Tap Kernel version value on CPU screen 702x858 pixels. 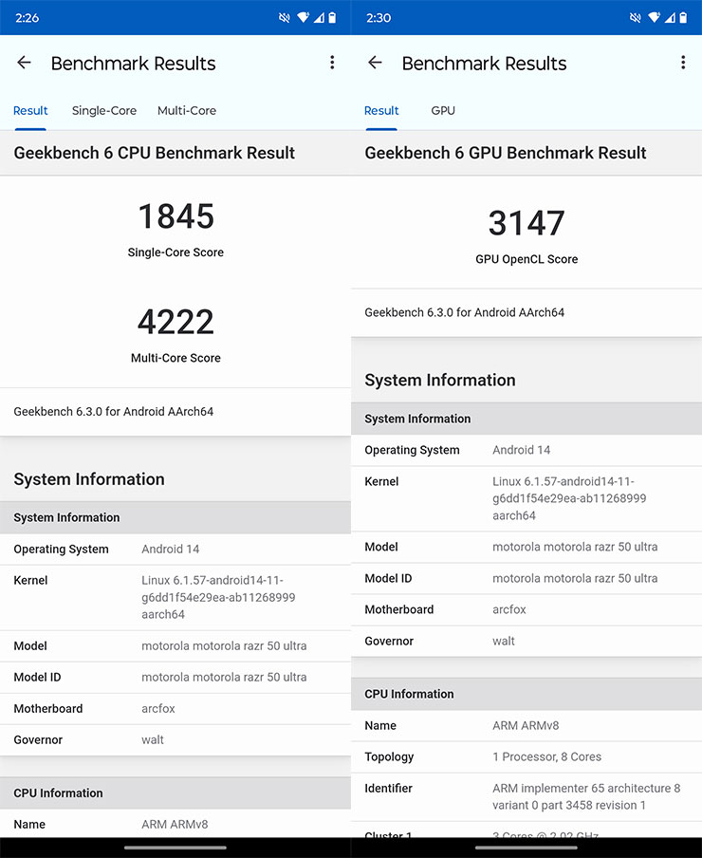pyautogui.click(x=218, y=597)
